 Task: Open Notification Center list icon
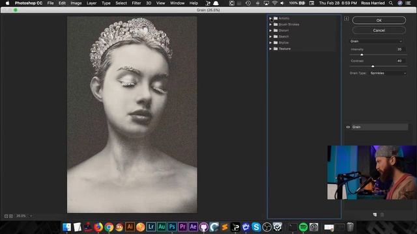(408, 3)
